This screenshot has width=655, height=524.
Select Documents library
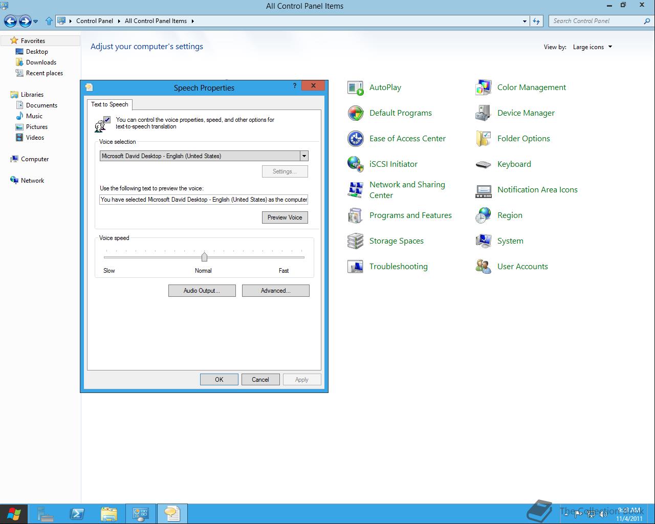click(41, 105)
